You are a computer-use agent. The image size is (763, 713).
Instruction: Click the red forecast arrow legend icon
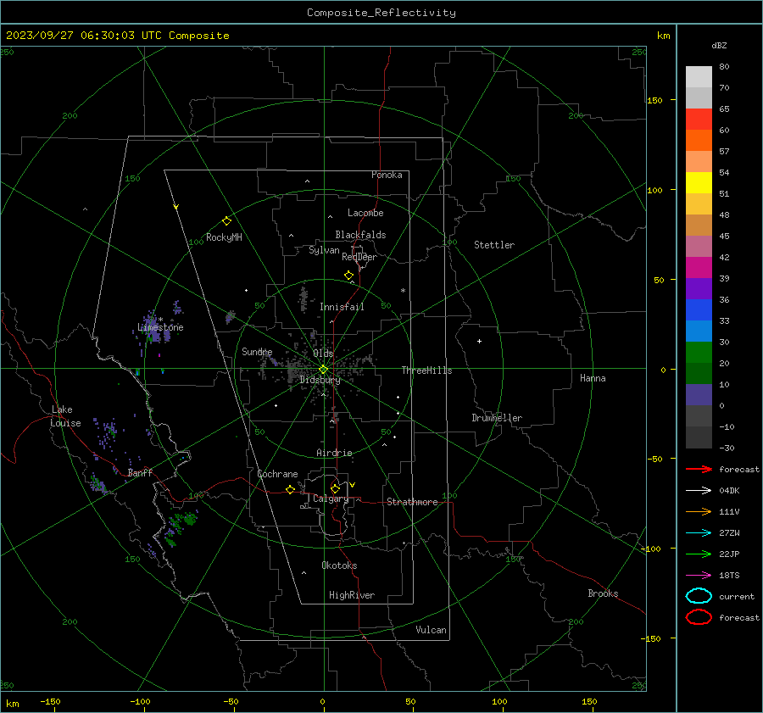[x=699, y=469]
